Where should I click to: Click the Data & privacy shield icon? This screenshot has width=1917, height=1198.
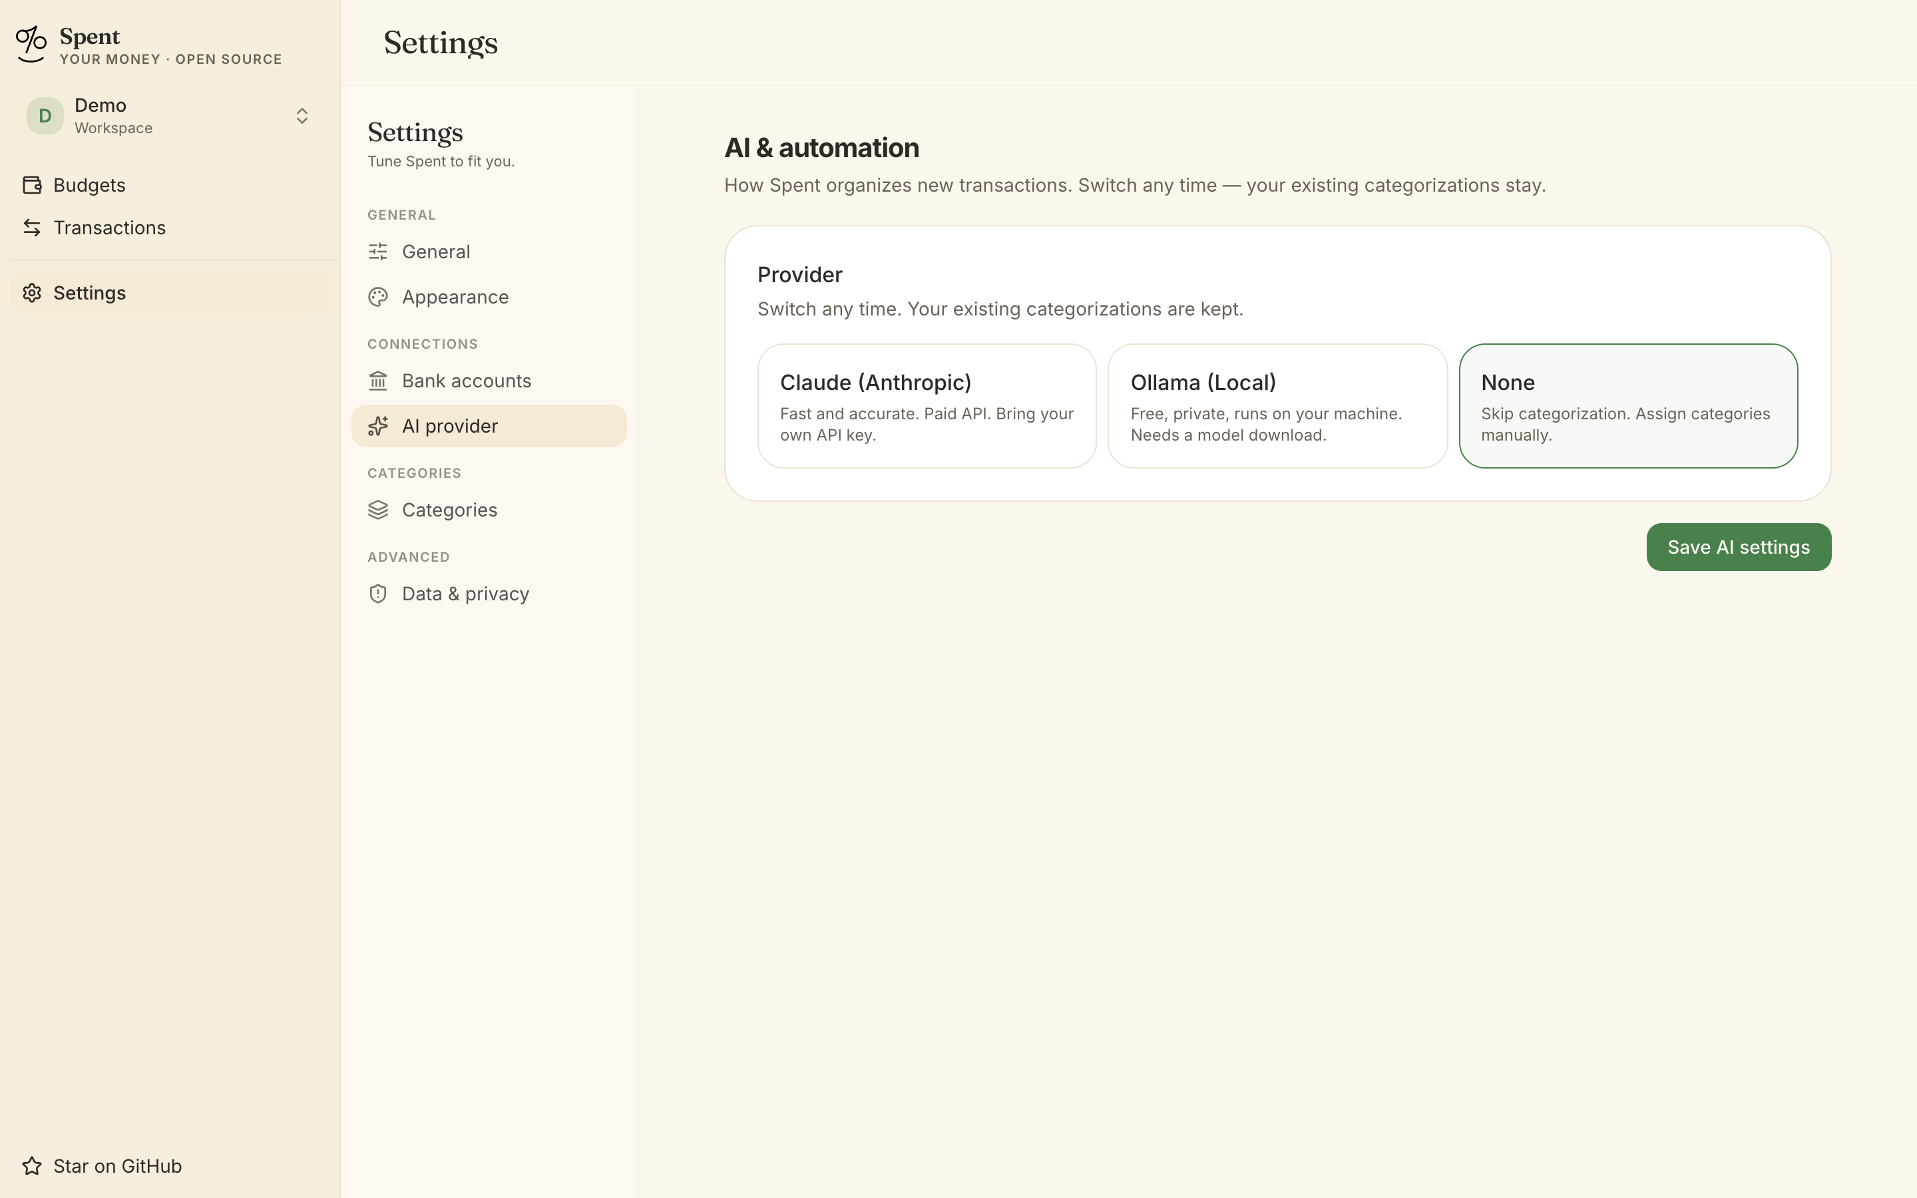click(x=378, y=594)
